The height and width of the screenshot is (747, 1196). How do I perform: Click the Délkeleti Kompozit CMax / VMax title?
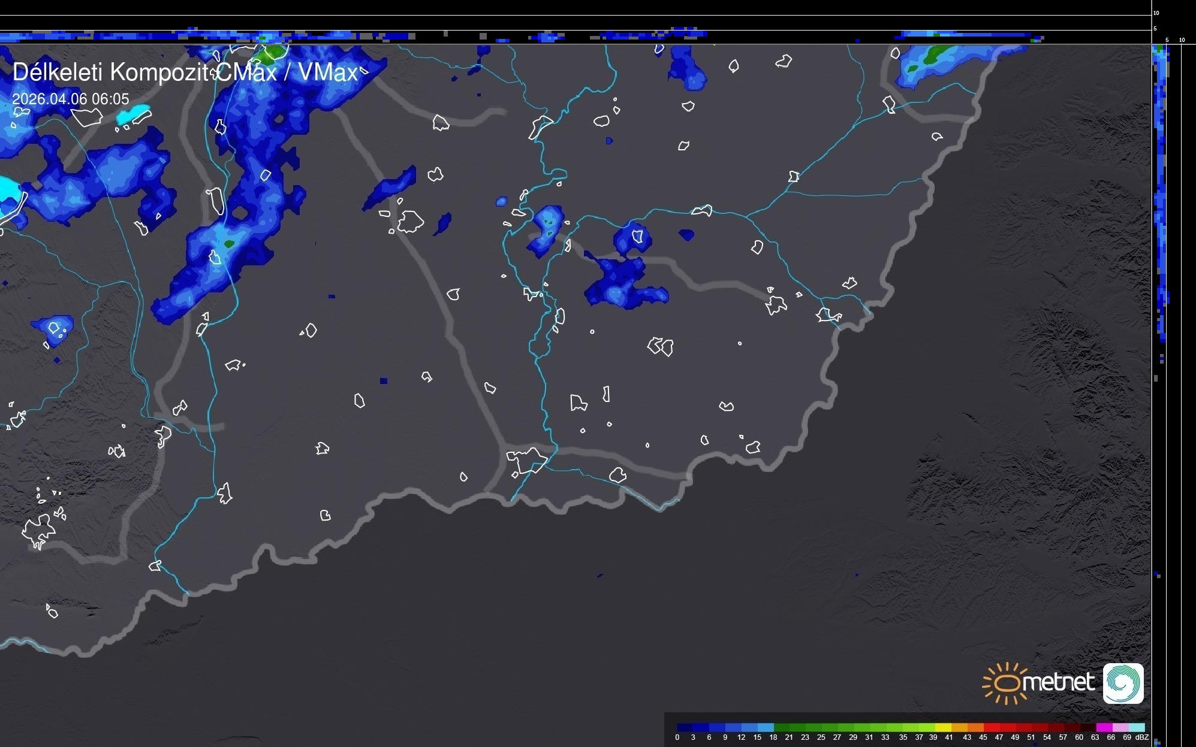(185, 72)
